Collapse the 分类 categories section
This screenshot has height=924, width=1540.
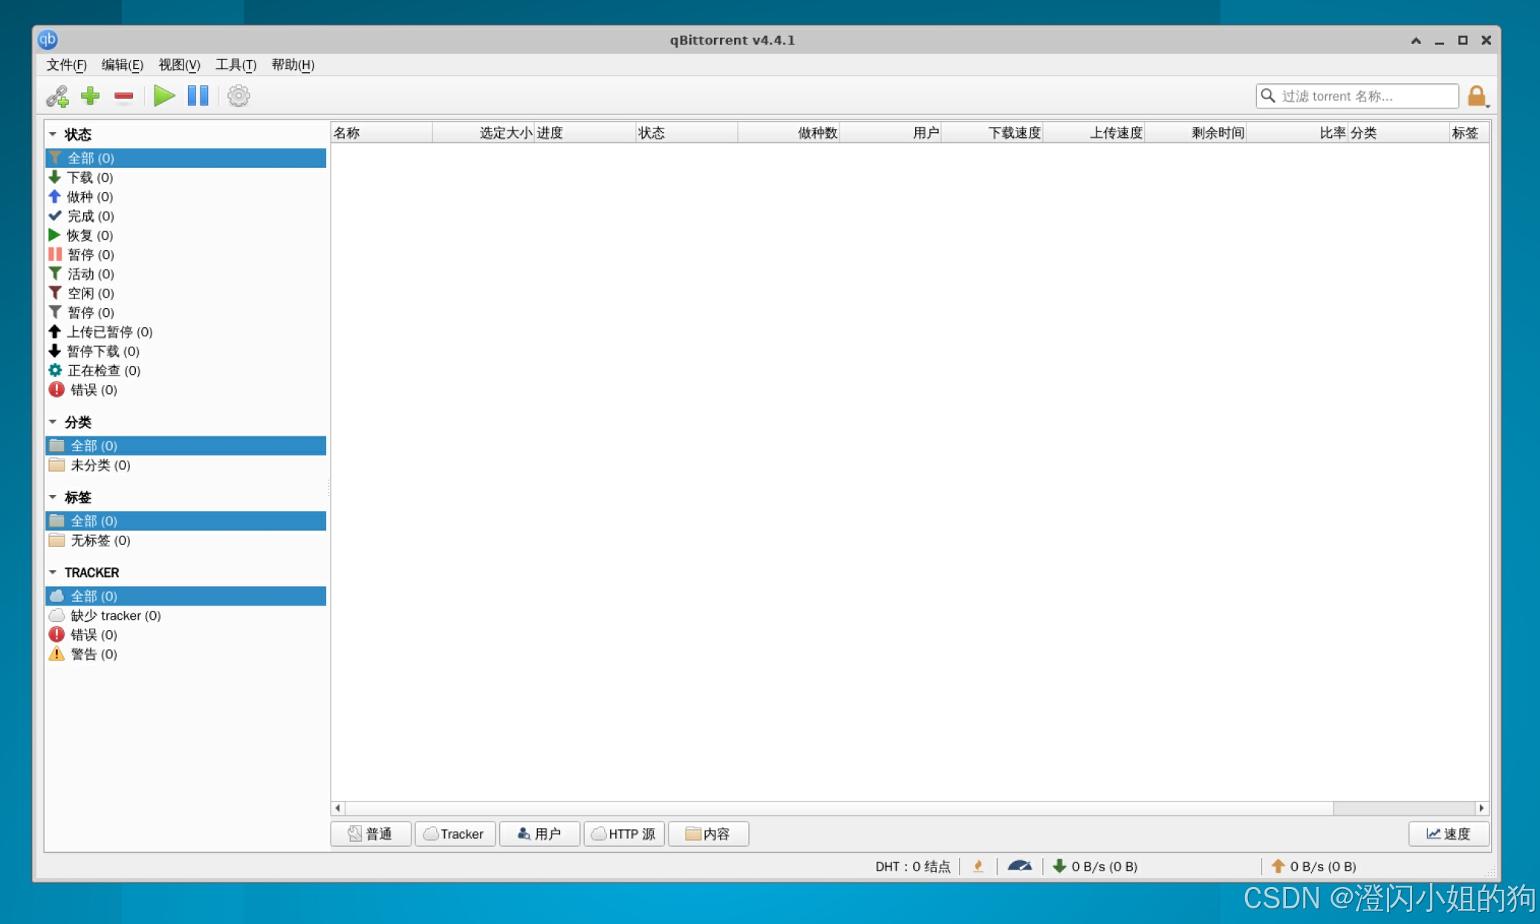pyautogui.click(x=53, y=422)
